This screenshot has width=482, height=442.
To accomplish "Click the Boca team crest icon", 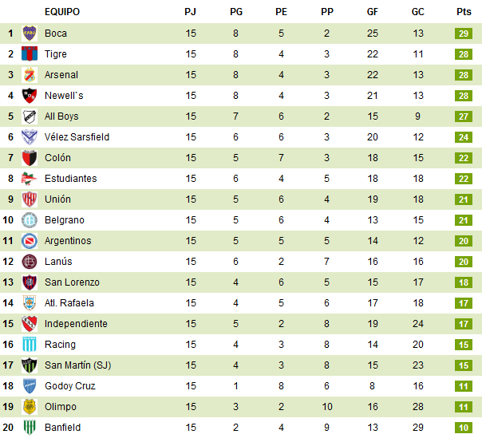I will (30, 34).
